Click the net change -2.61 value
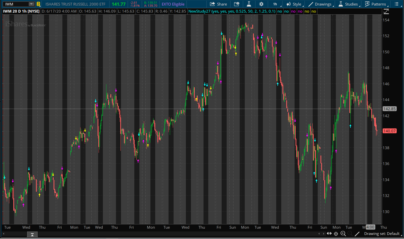Screen dimensions: 404x239 point(134,3)
